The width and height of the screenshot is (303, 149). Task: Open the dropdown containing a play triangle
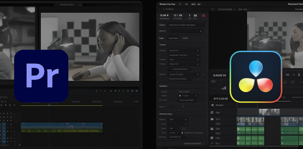pyautogui.click(x=188, y=96)
